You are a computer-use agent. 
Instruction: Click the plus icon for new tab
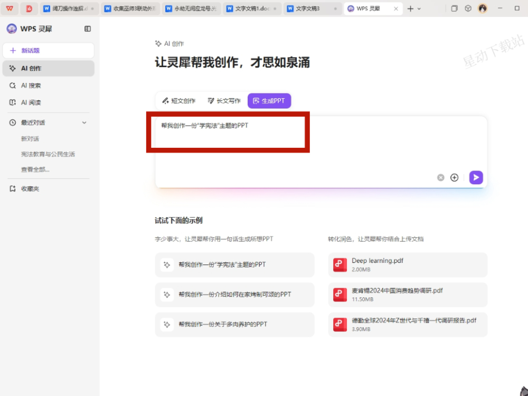click(x=410, y=9)
